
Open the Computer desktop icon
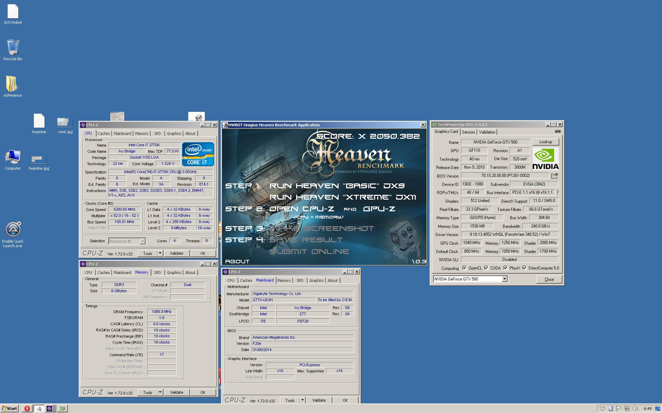tap(13, 160)
